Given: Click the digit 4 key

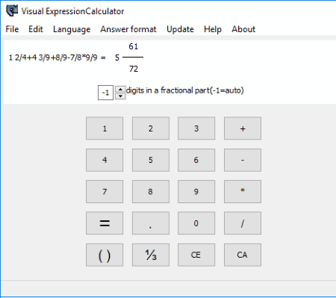Looking at the screenshot, I should 105,160.
